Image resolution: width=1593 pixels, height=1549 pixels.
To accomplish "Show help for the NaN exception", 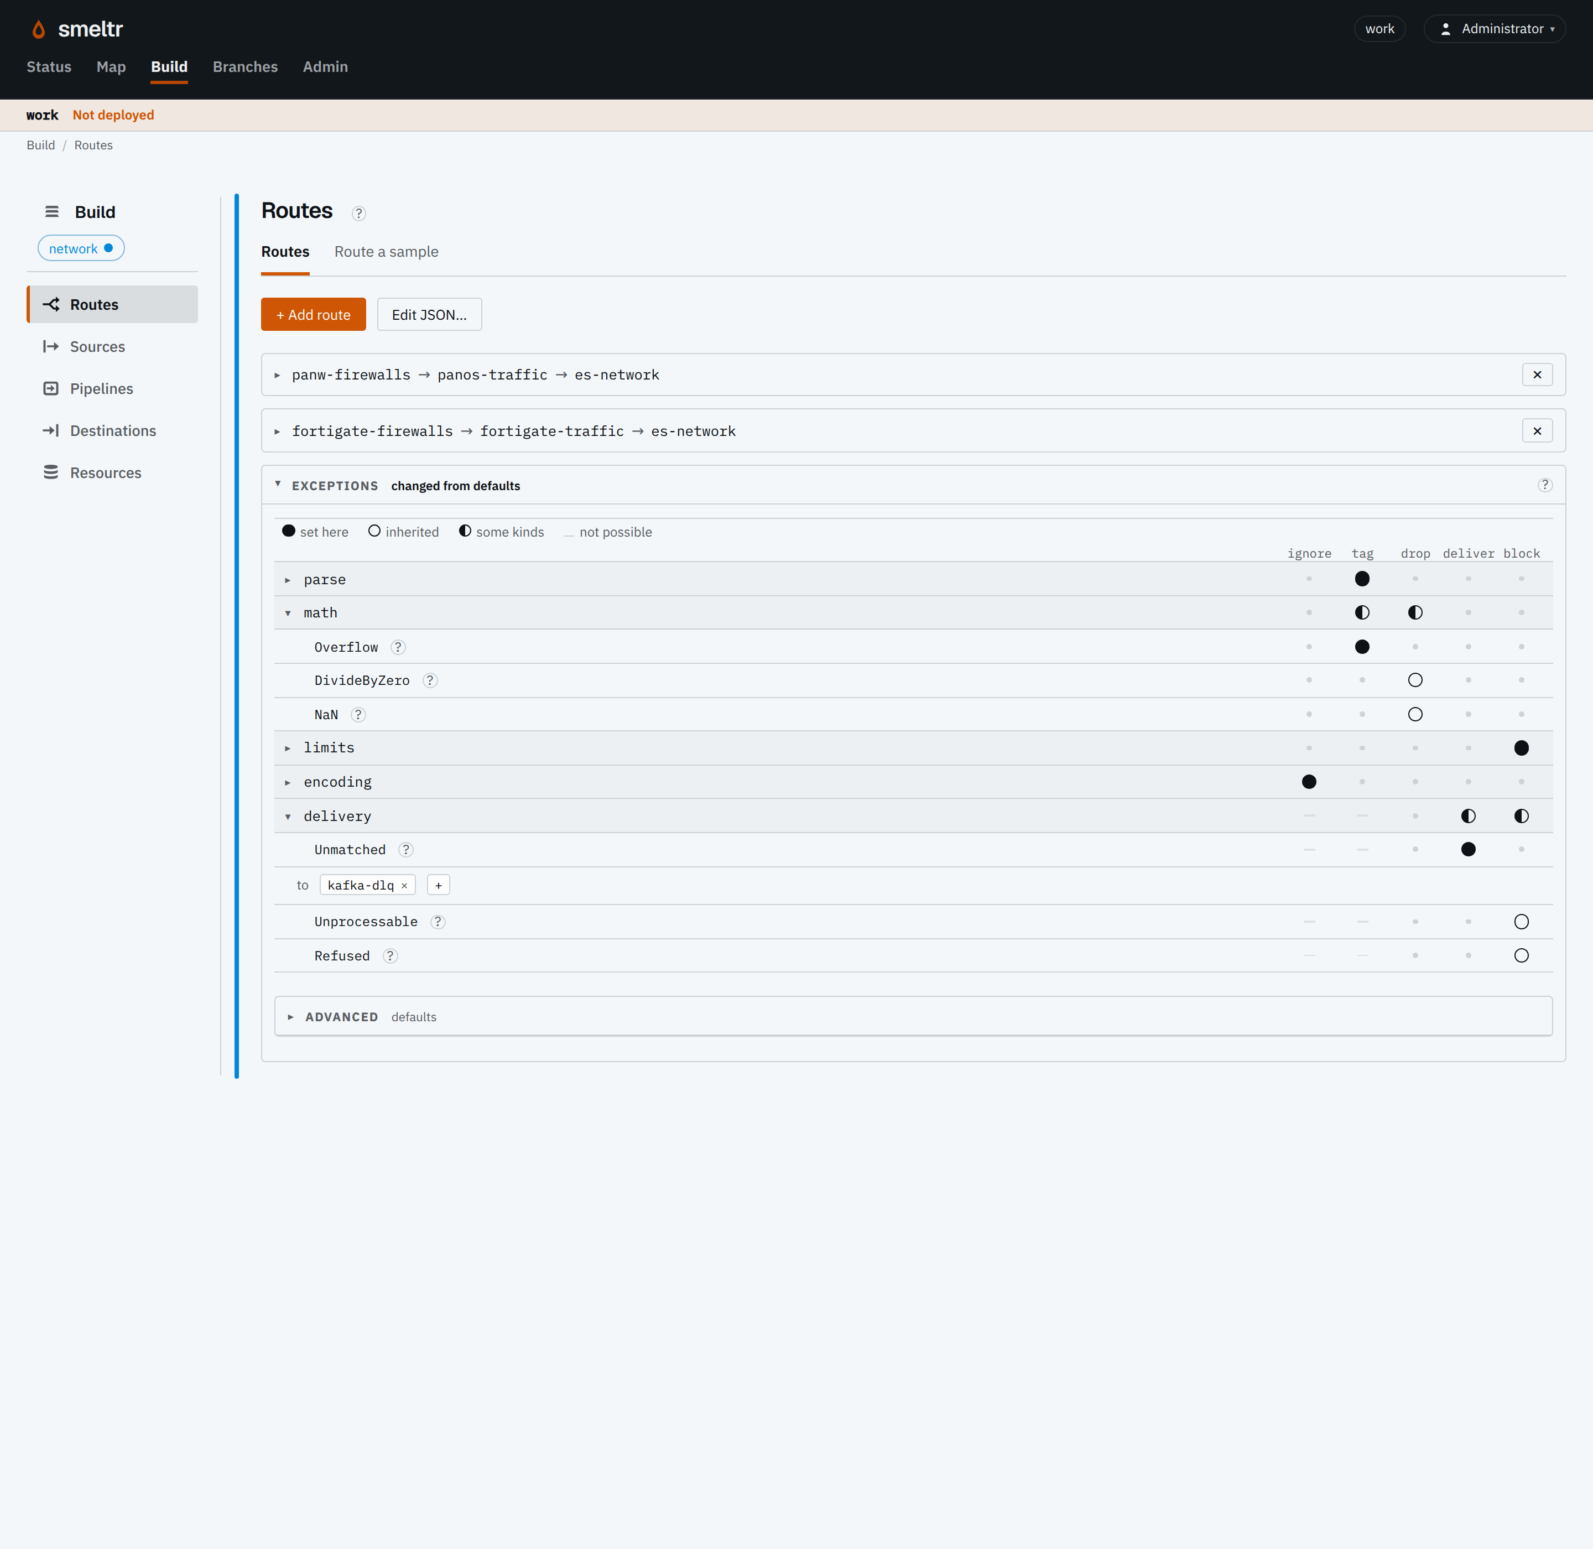I will click(358, 714).
